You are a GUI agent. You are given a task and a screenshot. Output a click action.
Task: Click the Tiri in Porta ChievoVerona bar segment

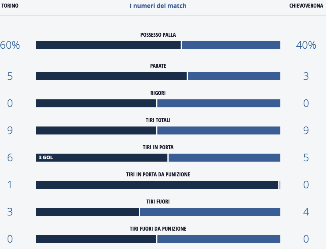click(224, 158)
